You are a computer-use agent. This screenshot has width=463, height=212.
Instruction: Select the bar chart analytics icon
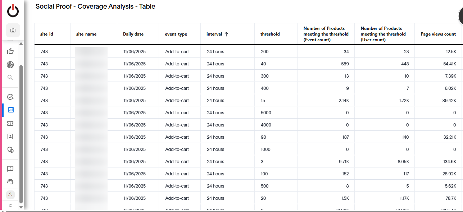(11, 110)
